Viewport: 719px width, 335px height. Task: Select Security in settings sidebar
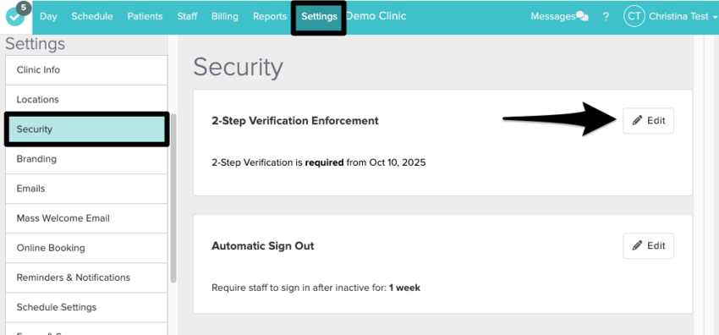click(x=86, y=129)
